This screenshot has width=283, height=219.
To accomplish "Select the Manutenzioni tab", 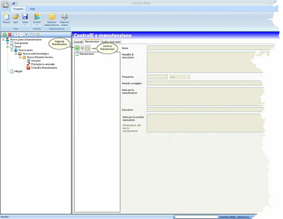I will point(92,42).
